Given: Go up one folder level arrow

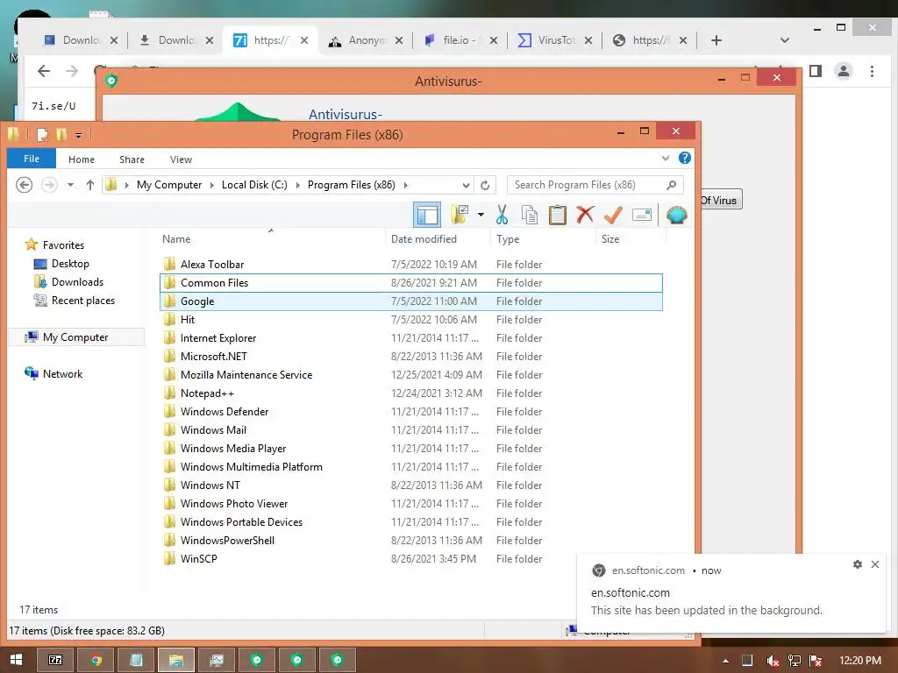Looking at the screenshot, I should tap(90, 185).
